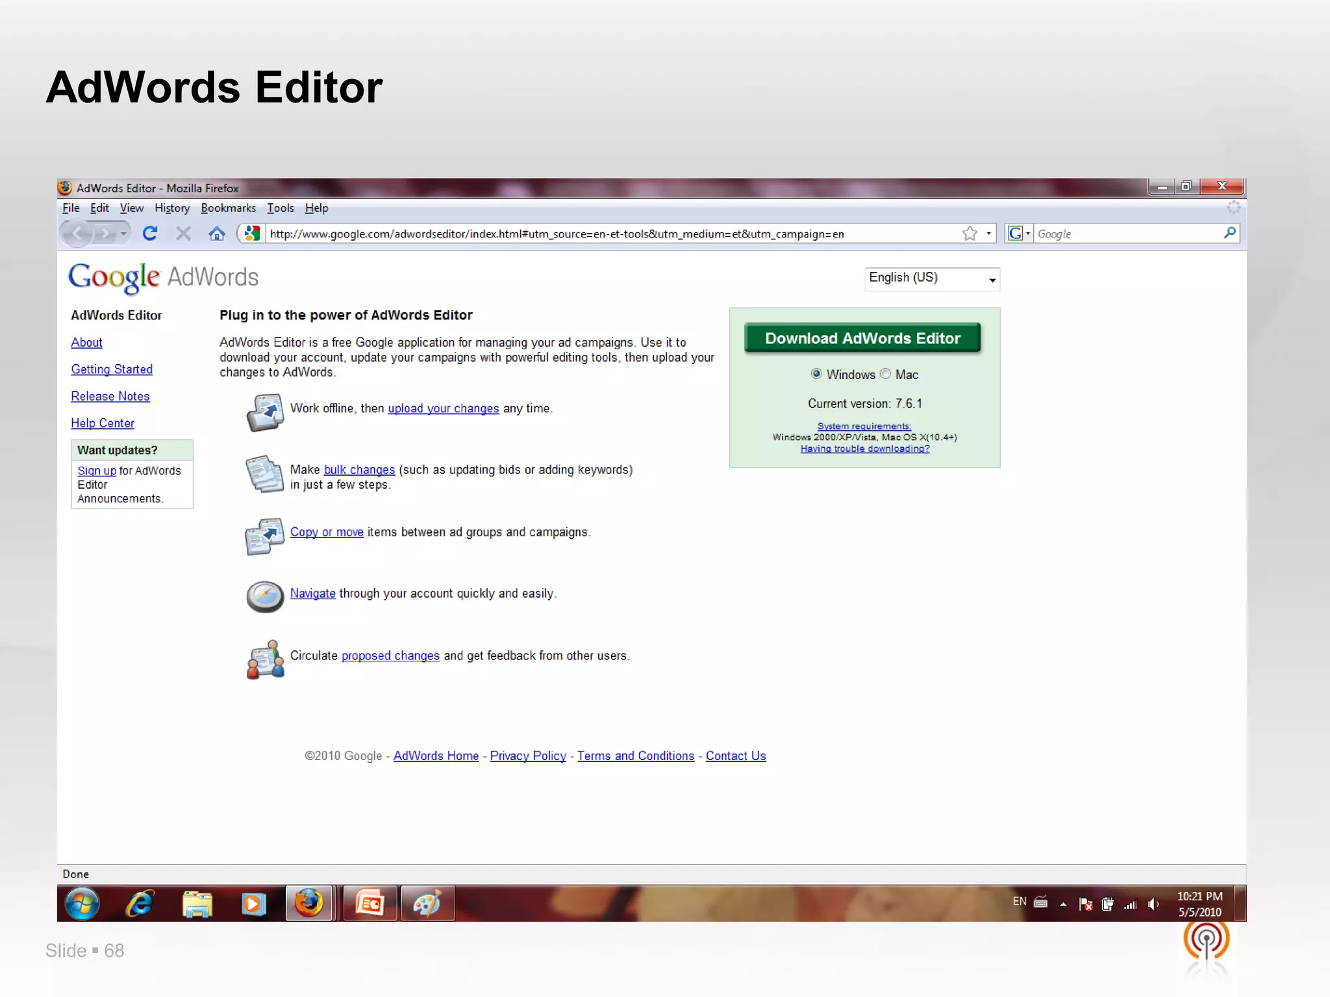The height and width of the screenshot is (997, 1330).
Task: Open Terms and Conditions footer link
Action: pyautogui.click(x=636, y=756)
